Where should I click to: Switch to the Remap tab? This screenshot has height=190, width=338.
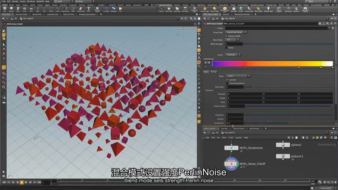(214, 72)
